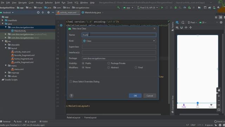Open the VCS menu
Screen dimensions: 225x127
(76, 2)
